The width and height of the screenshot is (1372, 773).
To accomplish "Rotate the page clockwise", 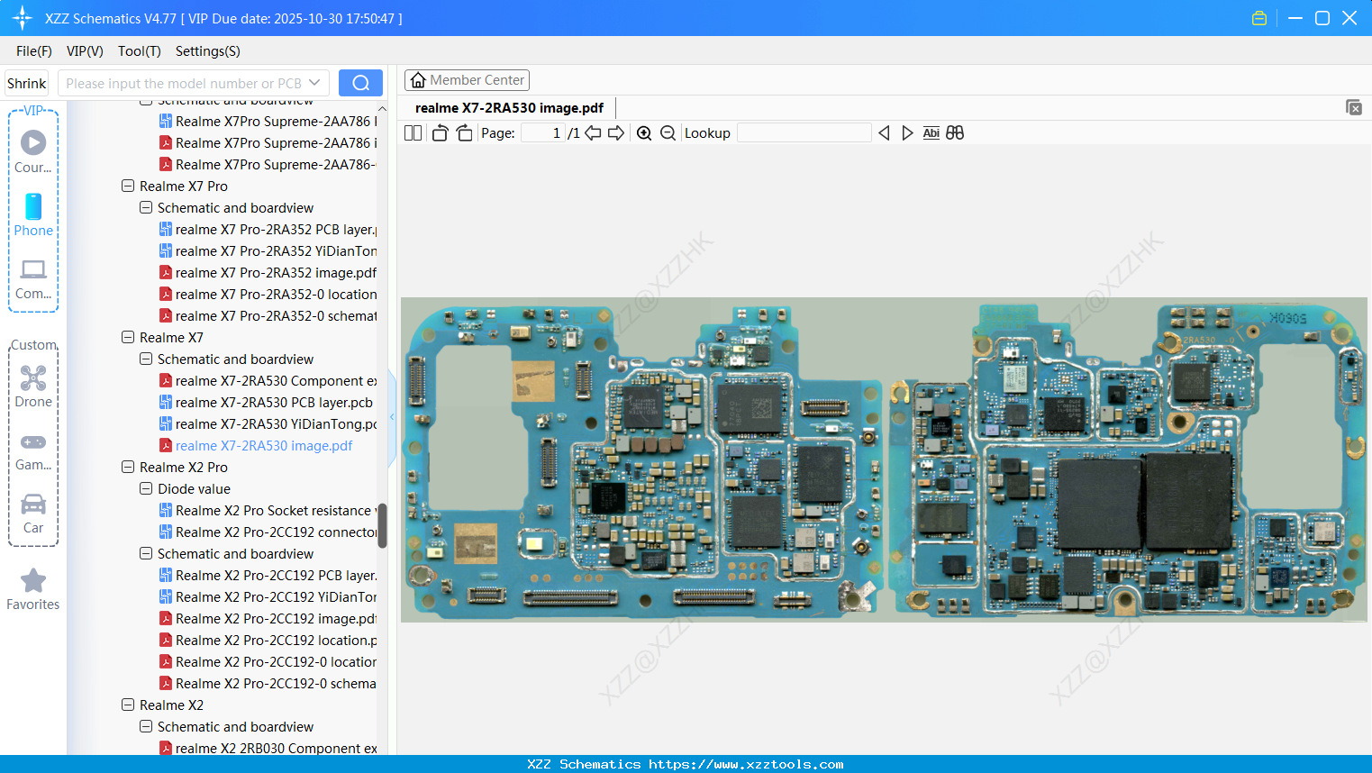I will (x=464, y=133).
